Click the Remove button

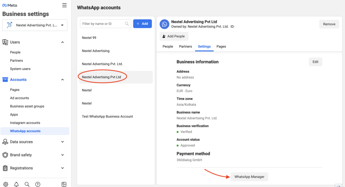[x=329, y=24]
